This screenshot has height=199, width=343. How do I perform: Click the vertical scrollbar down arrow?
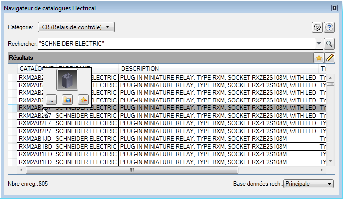click(x=330, y=161)
